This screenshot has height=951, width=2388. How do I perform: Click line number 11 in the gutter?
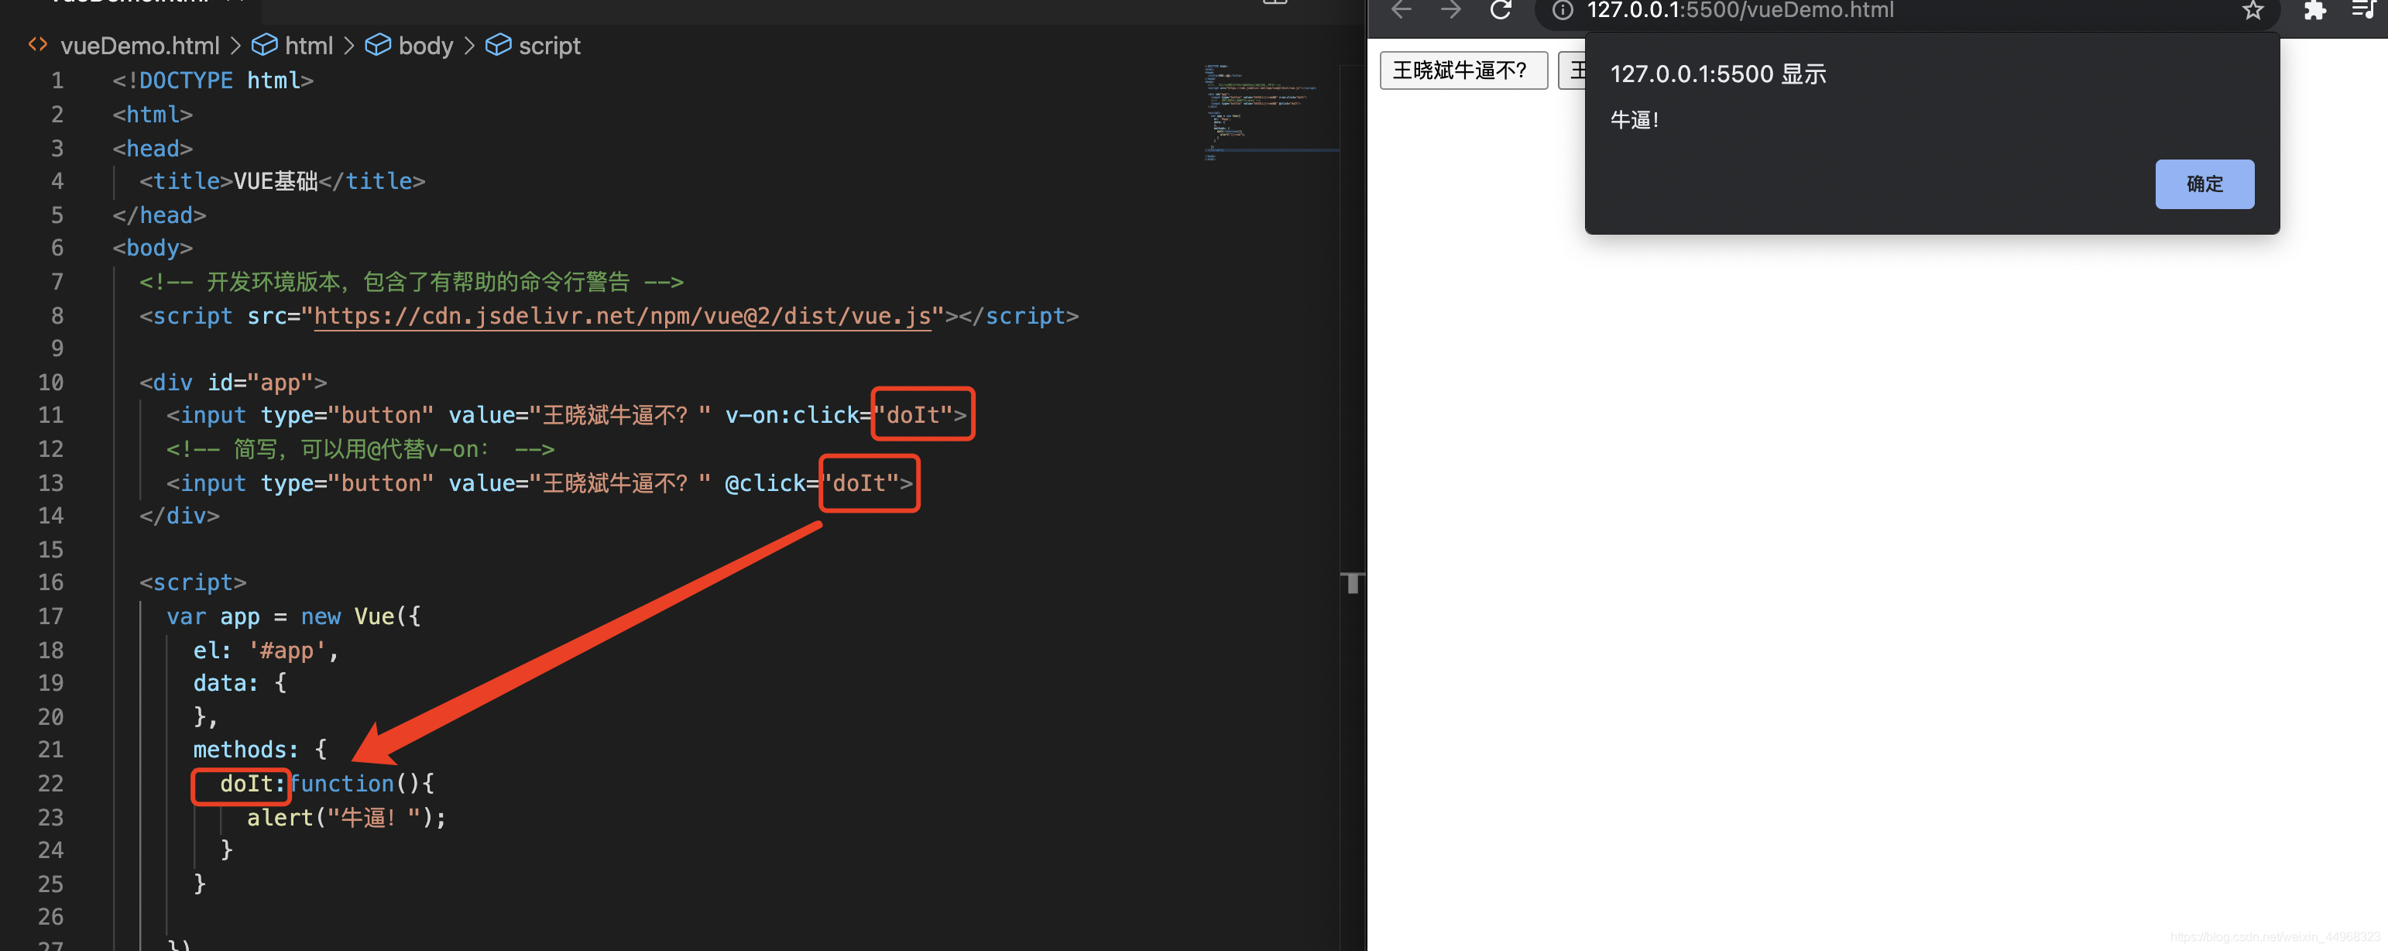[x=50, y=415]
